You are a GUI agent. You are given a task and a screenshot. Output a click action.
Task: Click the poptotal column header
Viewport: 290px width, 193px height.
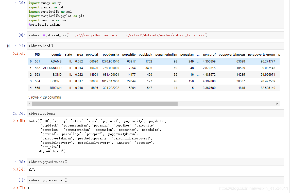point(92,55)
